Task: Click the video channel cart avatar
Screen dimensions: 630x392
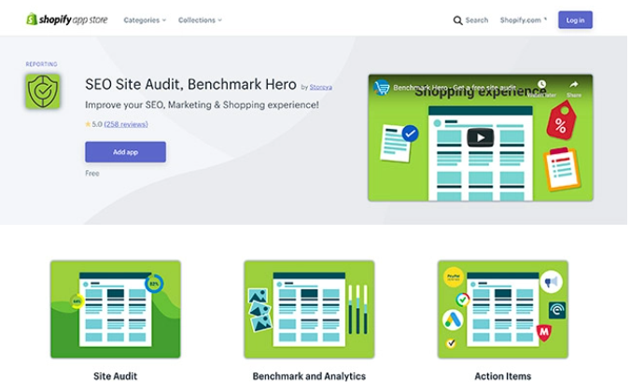Action: [381, 87]
